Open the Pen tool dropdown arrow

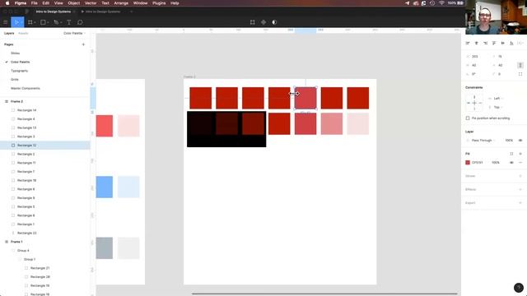[61, 22]
